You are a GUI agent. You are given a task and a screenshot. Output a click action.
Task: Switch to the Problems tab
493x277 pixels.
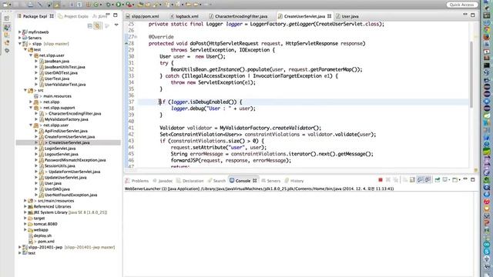[137, 181]
